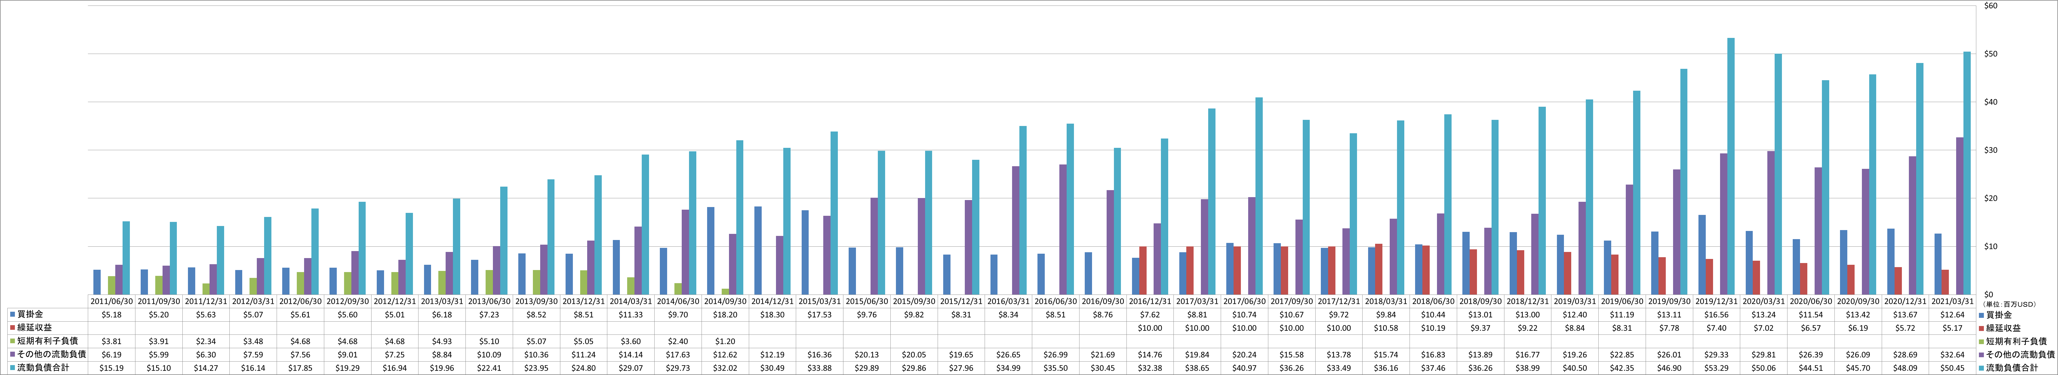The image size is (2058, 375).
Task: Select the $20.13 cell under 2015/06/30
Action: pyautogui.click(x=867, y=354)
